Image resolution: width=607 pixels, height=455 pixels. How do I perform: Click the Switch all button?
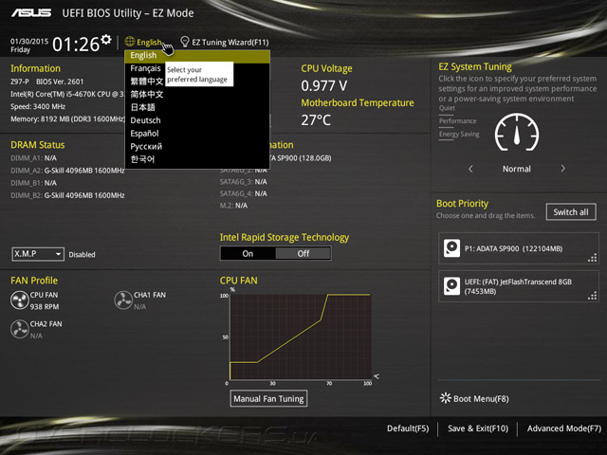[x=571, y=212]
